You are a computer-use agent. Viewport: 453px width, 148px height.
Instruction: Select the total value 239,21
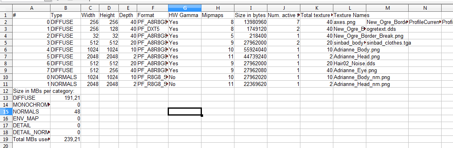[x=66, y=139]
